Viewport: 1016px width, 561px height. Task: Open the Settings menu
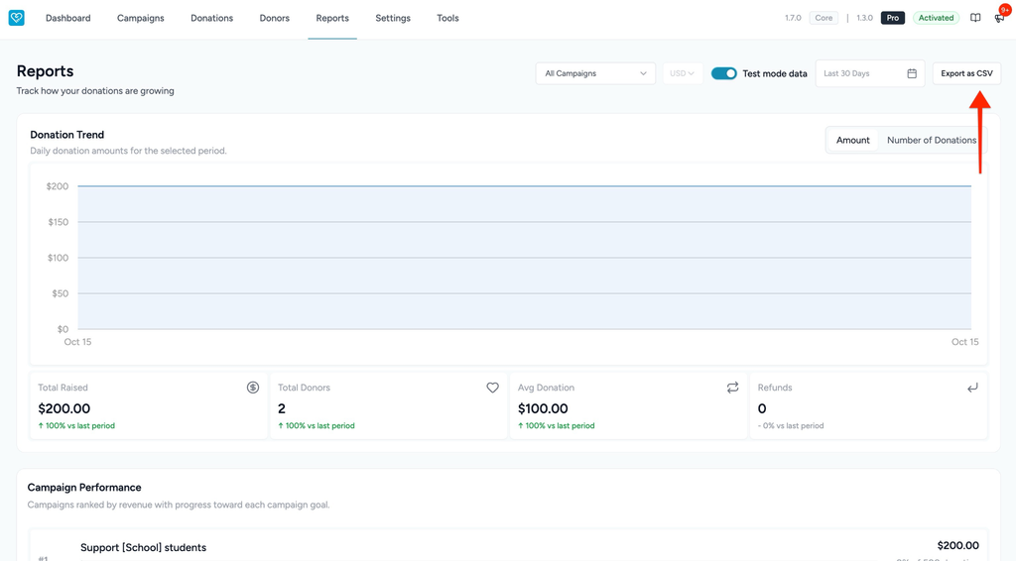tap(393, 18)
